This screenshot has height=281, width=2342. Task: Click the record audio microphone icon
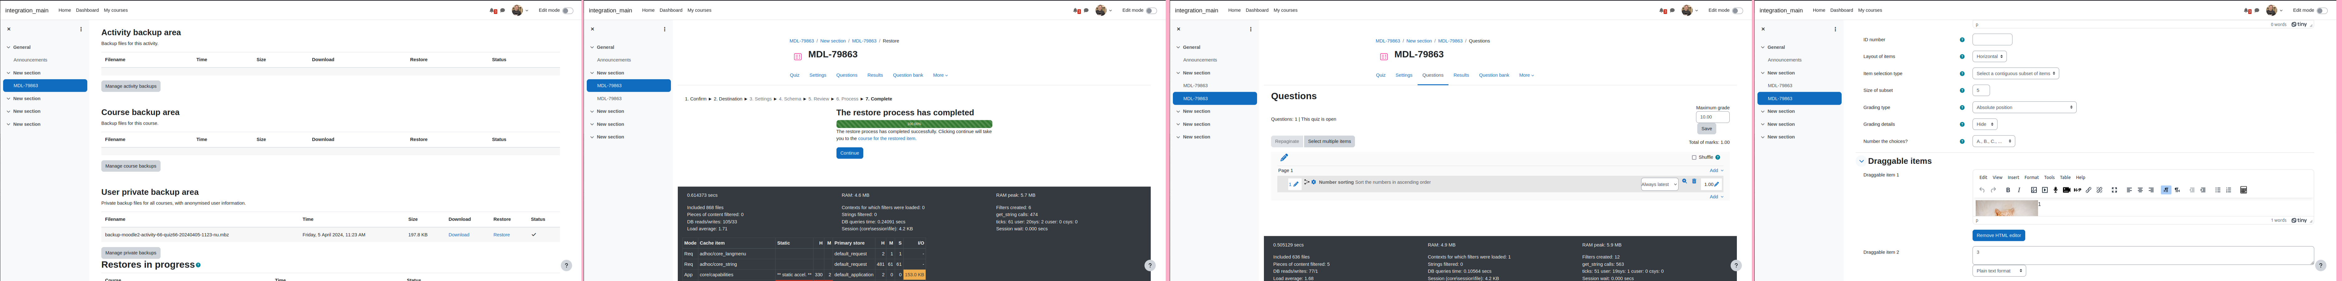point(2055,190)
